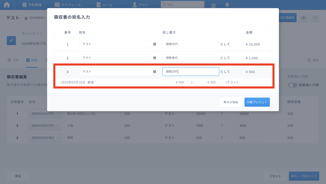The image size is (326, 184).
Task: Click the 保存して宛名を入力 button
Action: click(304, 176)
